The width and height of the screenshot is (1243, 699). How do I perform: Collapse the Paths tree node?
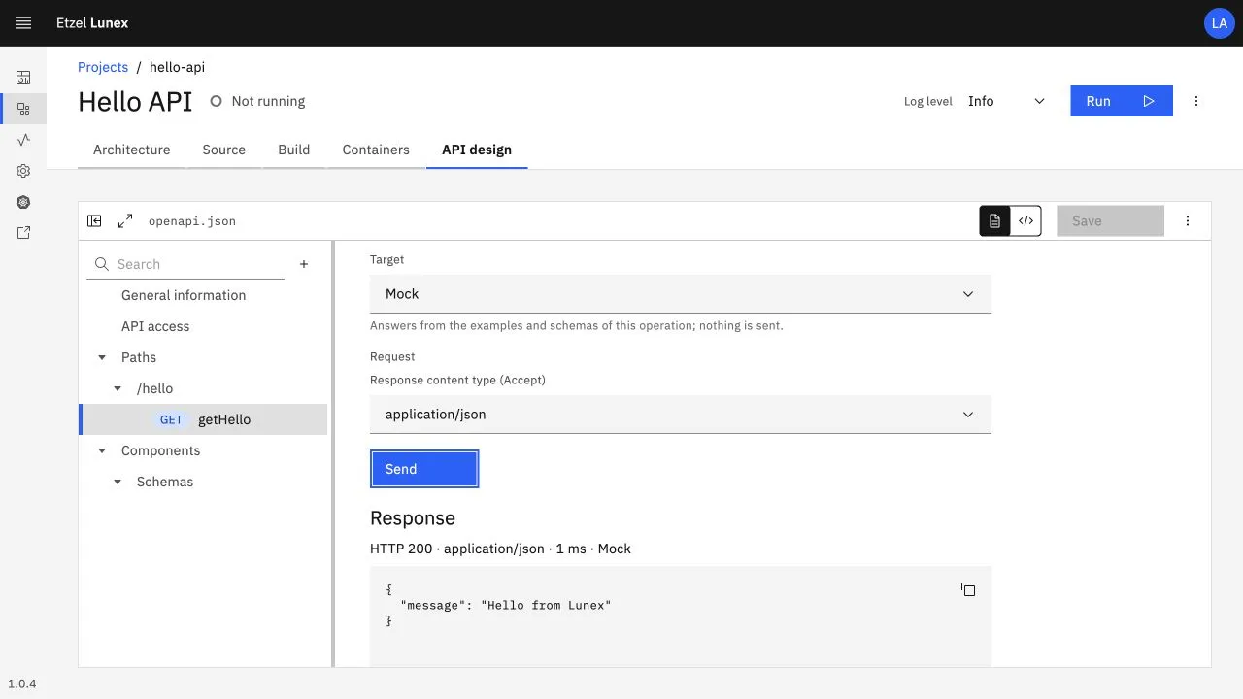click(102, 358)
